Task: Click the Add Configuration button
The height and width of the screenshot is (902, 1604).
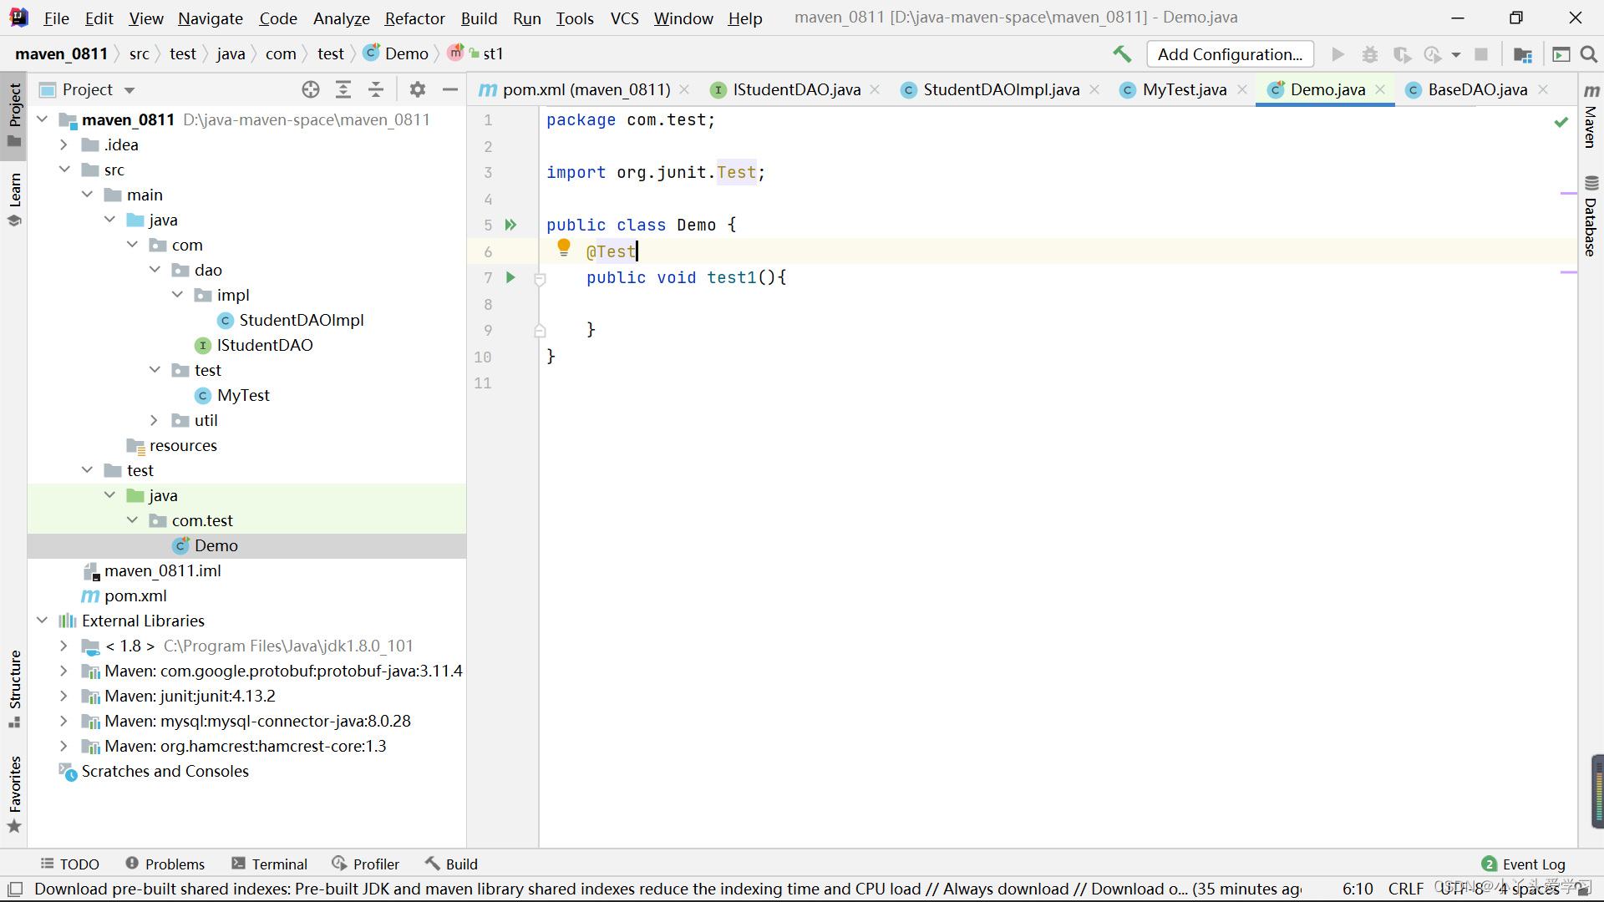Action: (1230, 54)
